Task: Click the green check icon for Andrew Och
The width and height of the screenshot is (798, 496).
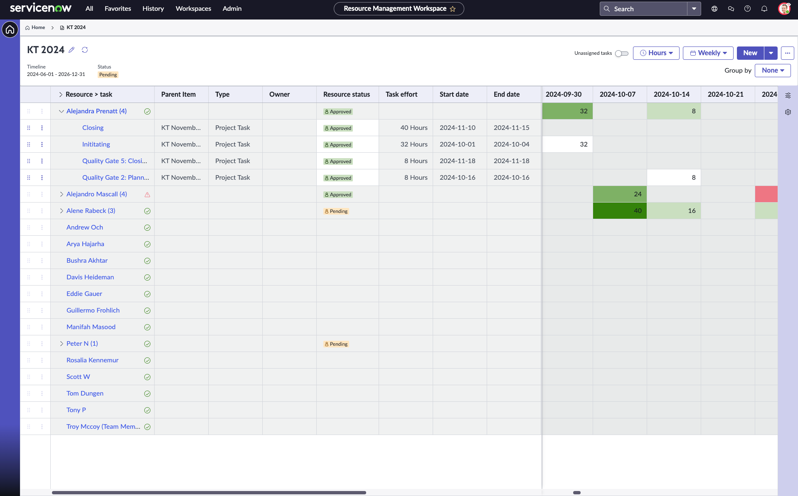Action: (x=147, y=227)
